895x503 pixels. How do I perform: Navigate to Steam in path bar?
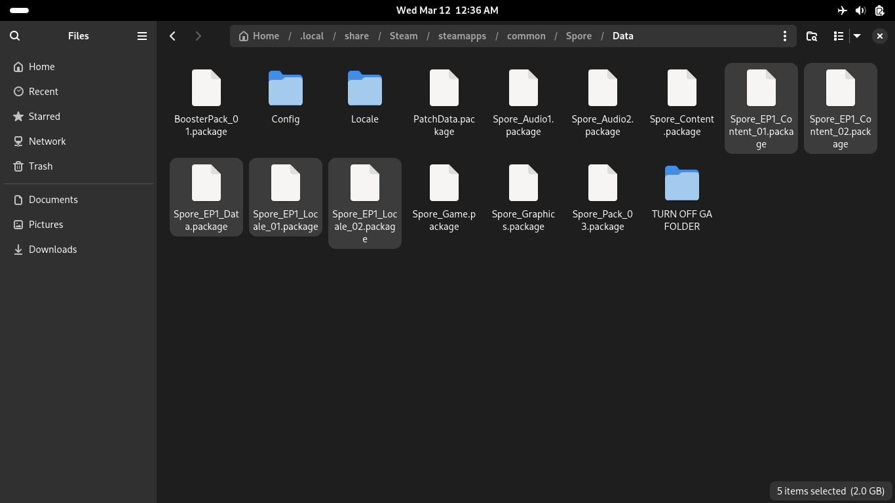click(404, 36)
